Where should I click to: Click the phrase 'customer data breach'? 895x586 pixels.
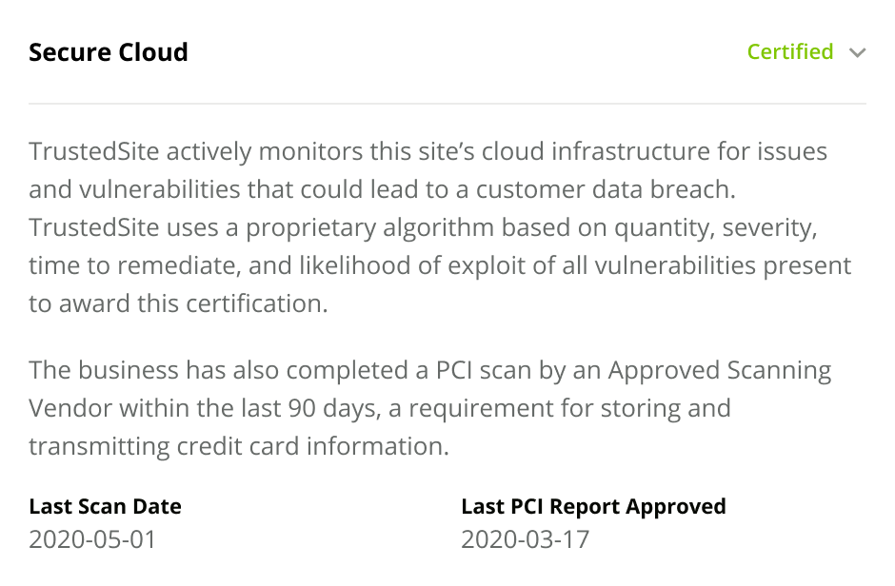pos(606,189)
